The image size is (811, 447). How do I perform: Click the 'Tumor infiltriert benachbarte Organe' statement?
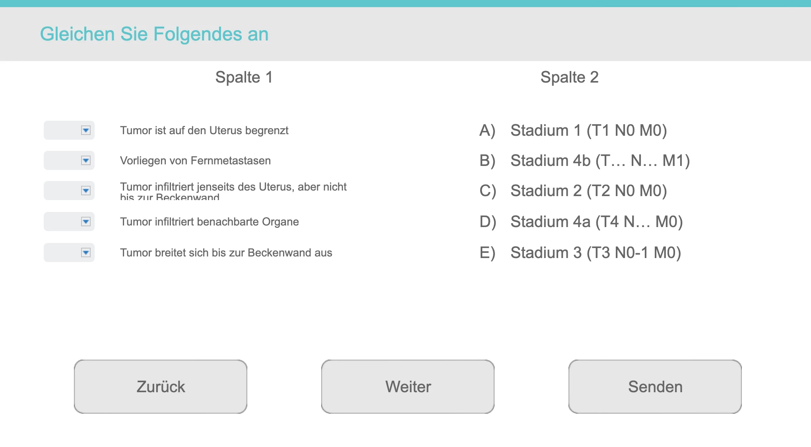pos(210,222)
